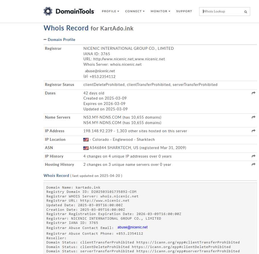This screenshot has width=259, height=254.
Task: Click the 'Registrar IANA ID: 3765' raw line
Action: pyautogui.click(x=72, y=223)
